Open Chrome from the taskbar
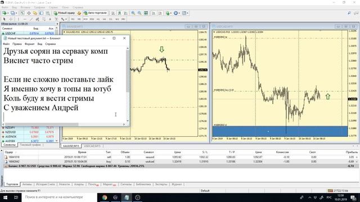 [105, 197]
